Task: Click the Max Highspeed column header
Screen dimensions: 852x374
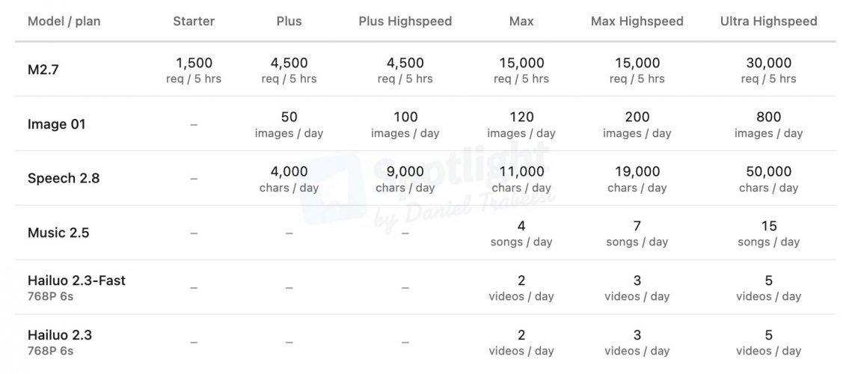Action: [637, 21]
